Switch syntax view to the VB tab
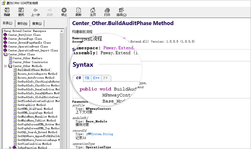251x149 pixels. tap(87, 78)
